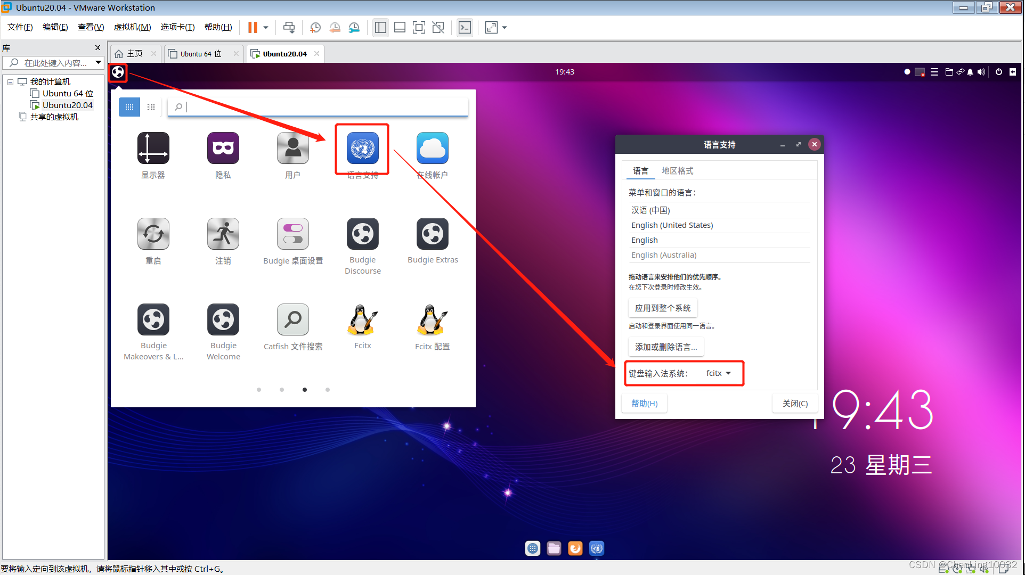This screenshot has height=575, width=1025.
Task: Revert virtual machine to previous snapshot
Action: [x=335, y=27]
